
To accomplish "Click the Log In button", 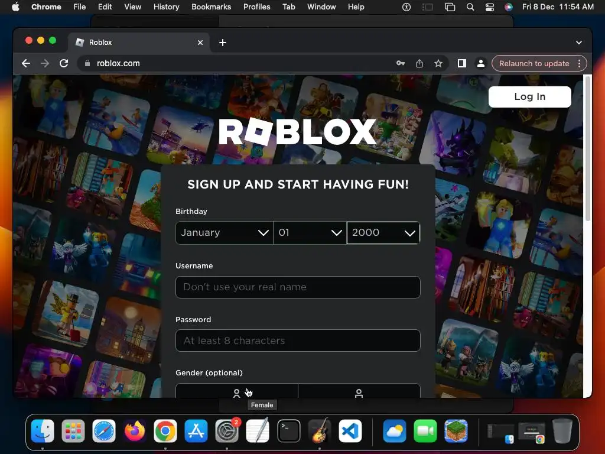I will click(530, 97).
